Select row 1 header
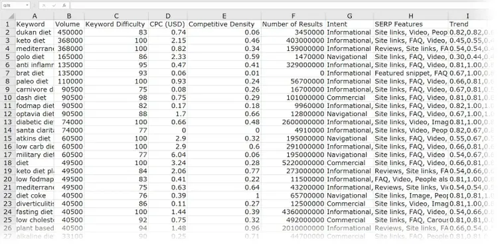Image resolution: width=498 pixels, height=244 pixels. pyautogui.click(x=7, y=24)
